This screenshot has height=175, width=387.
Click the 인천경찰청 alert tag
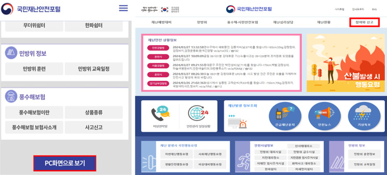[158, 48]
